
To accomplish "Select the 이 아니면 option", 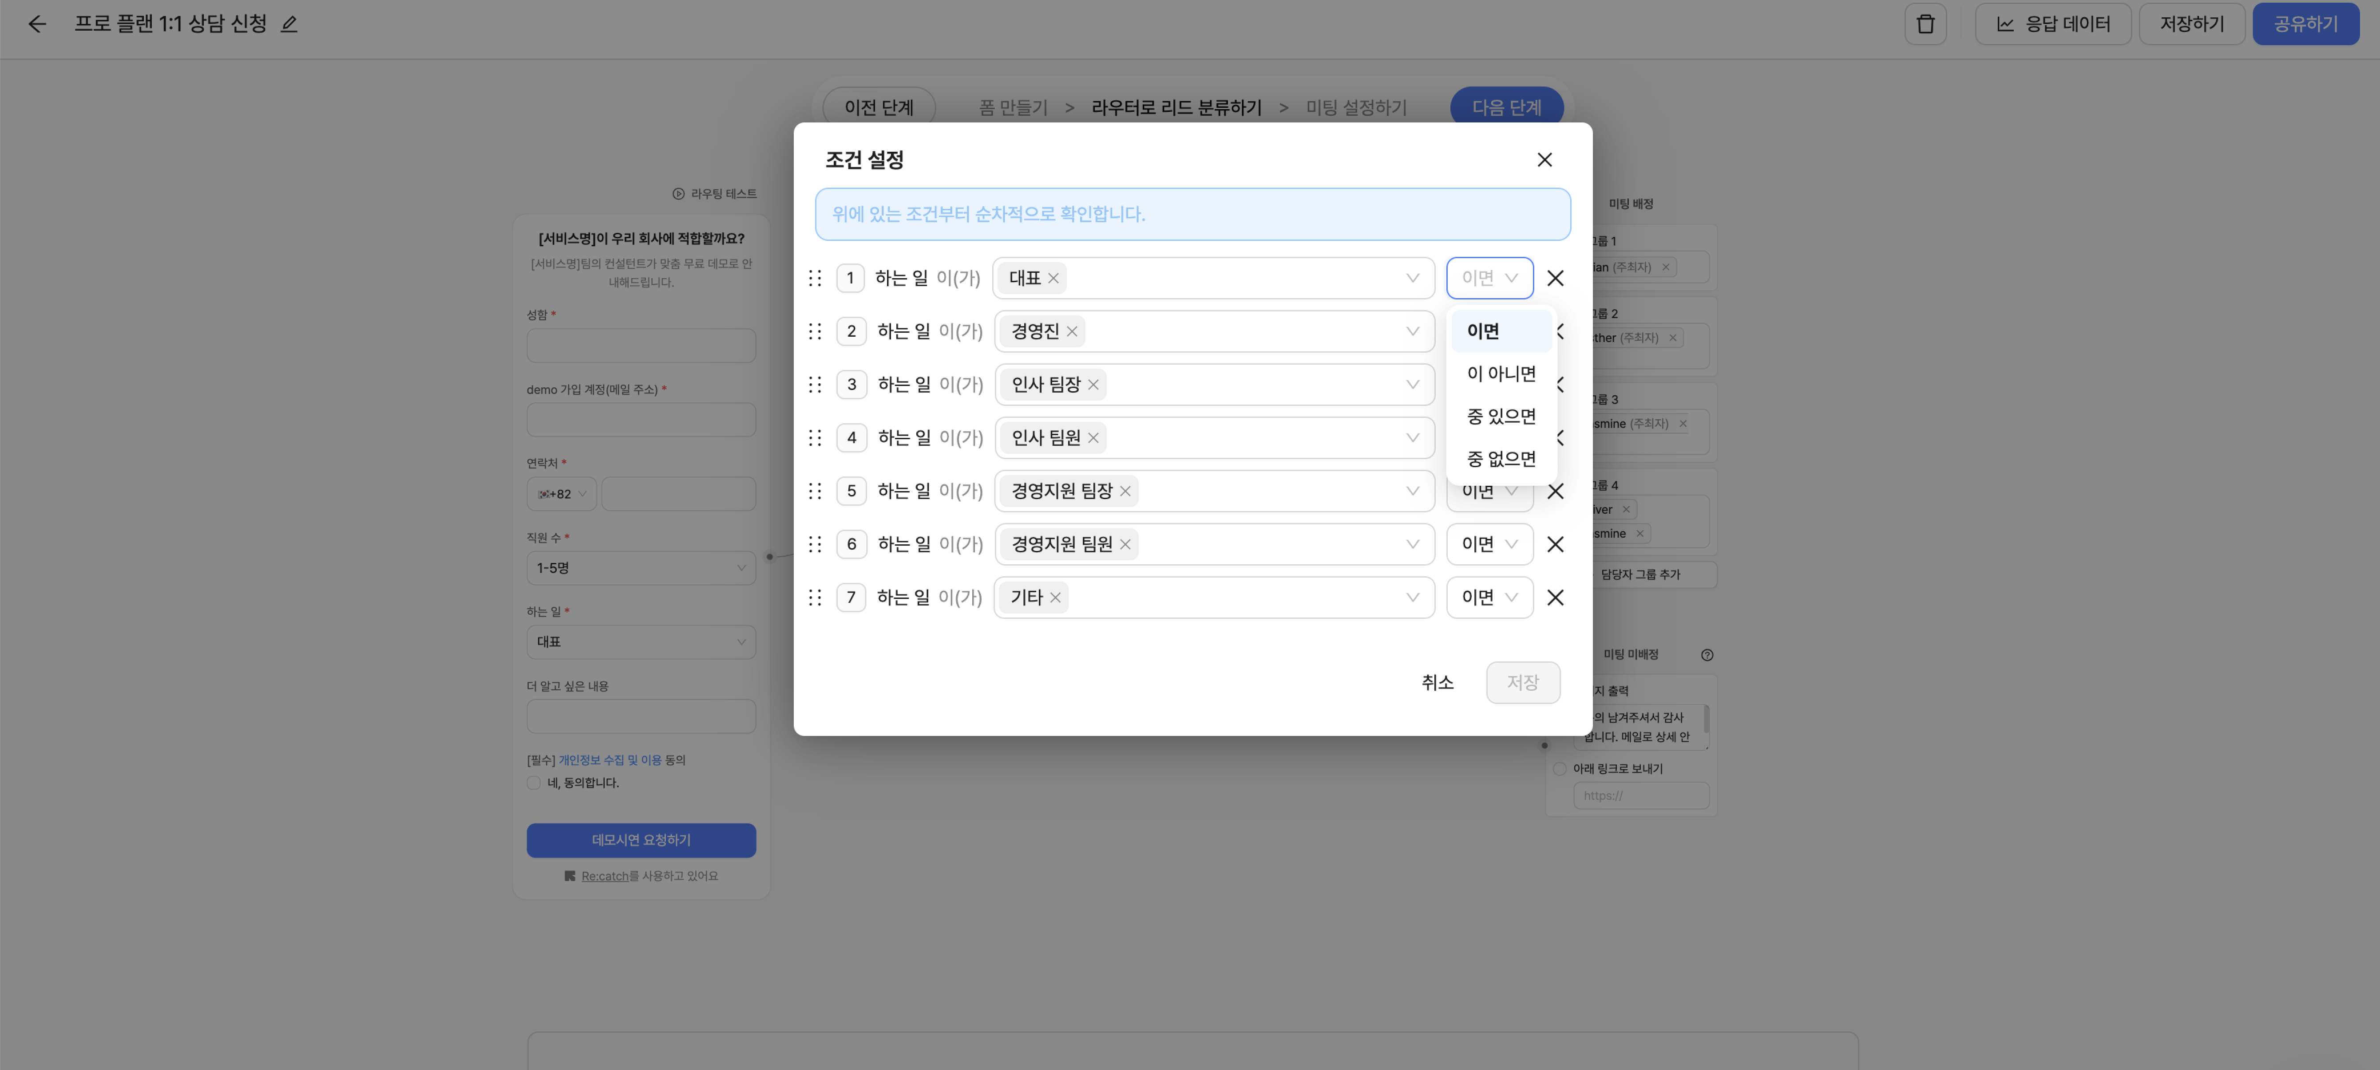I will tap(1501, 373).
